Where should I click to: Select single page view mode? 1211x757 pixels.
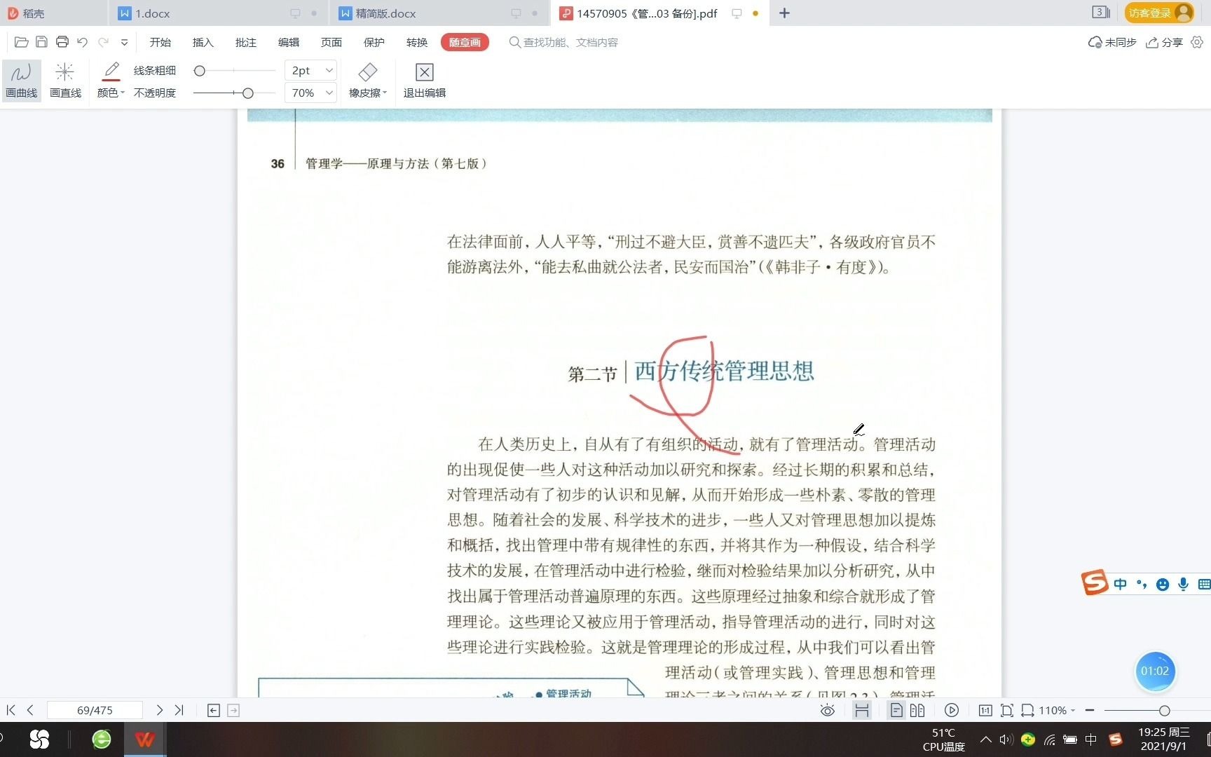[896, 710]
